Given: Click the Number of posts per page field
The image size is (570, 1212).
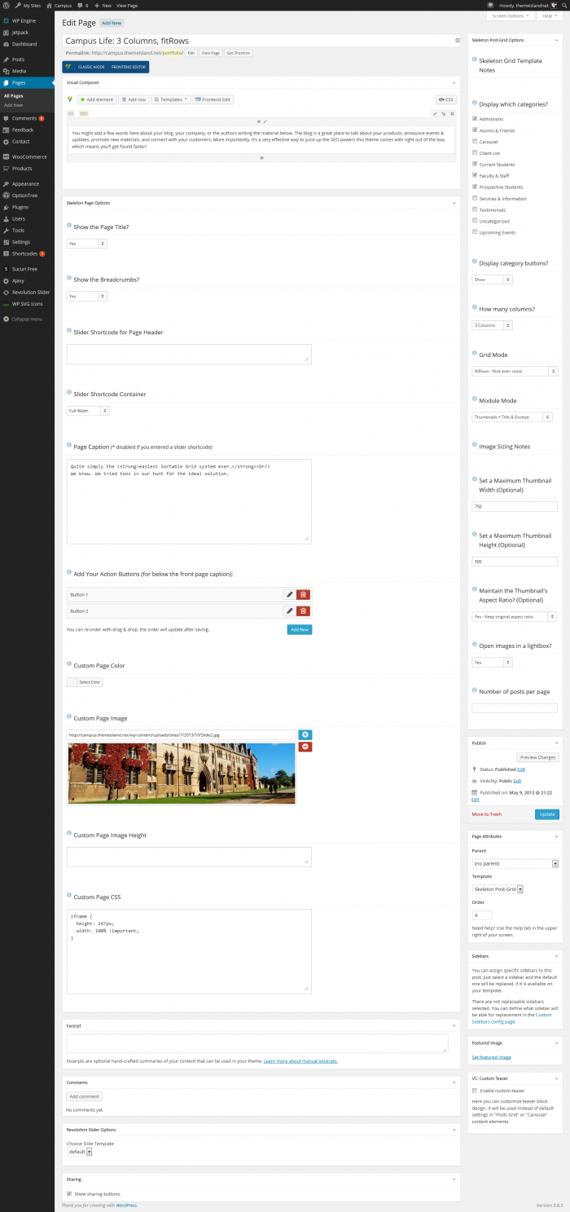Looking at the screenshot, I should [x=514, y=708].
